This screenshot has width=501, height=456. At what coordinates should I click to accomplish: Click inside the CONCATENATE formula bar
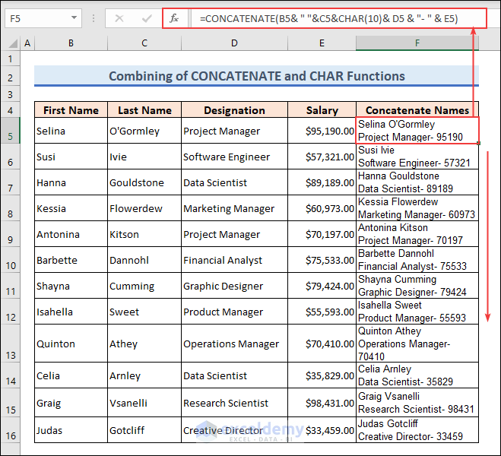[x=335, y=18]
